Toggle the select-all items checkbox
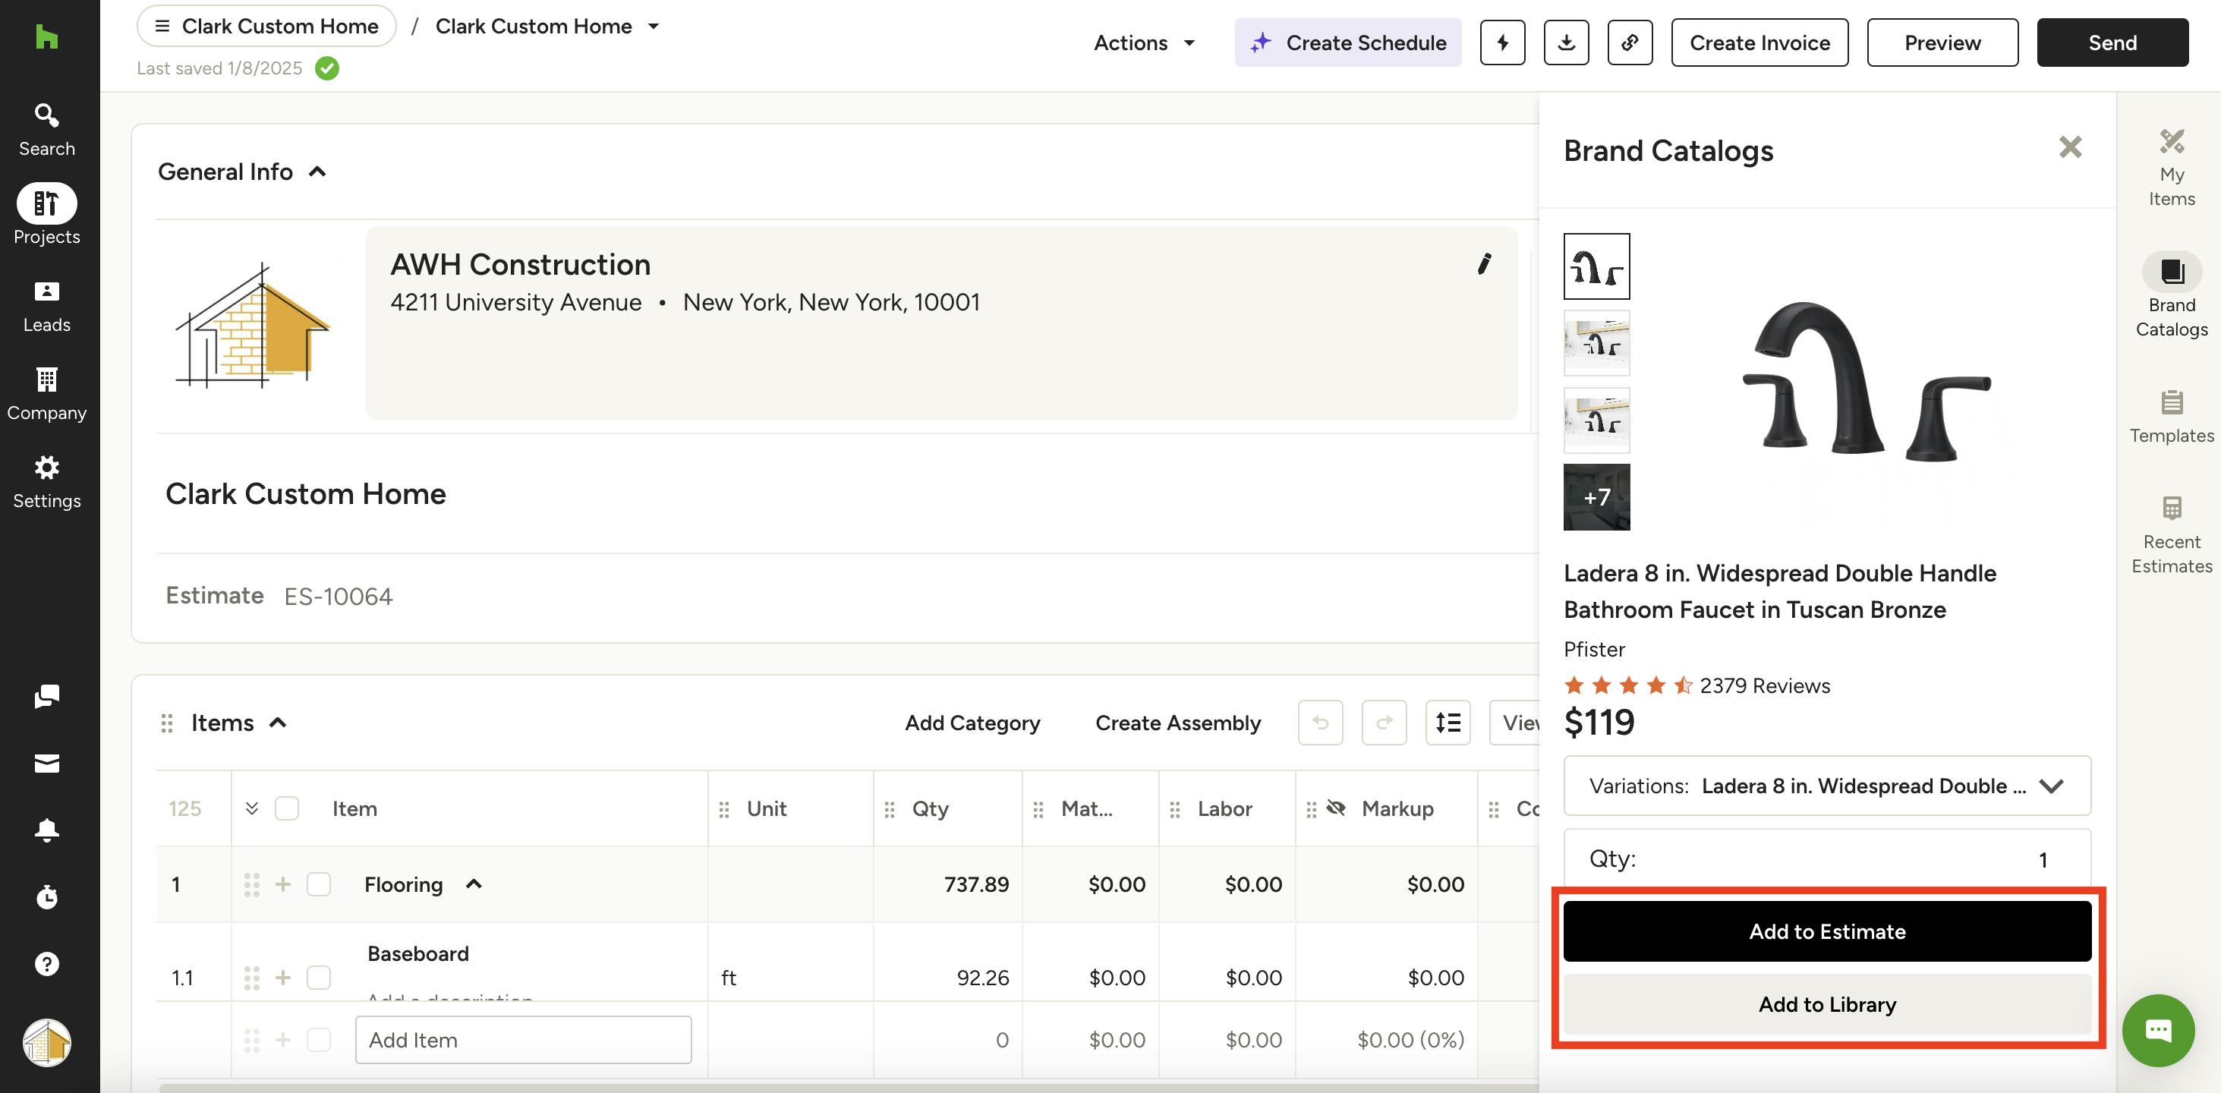Screen dimensions: 2221x1093 pyautogui.click(x=286, y=808)
